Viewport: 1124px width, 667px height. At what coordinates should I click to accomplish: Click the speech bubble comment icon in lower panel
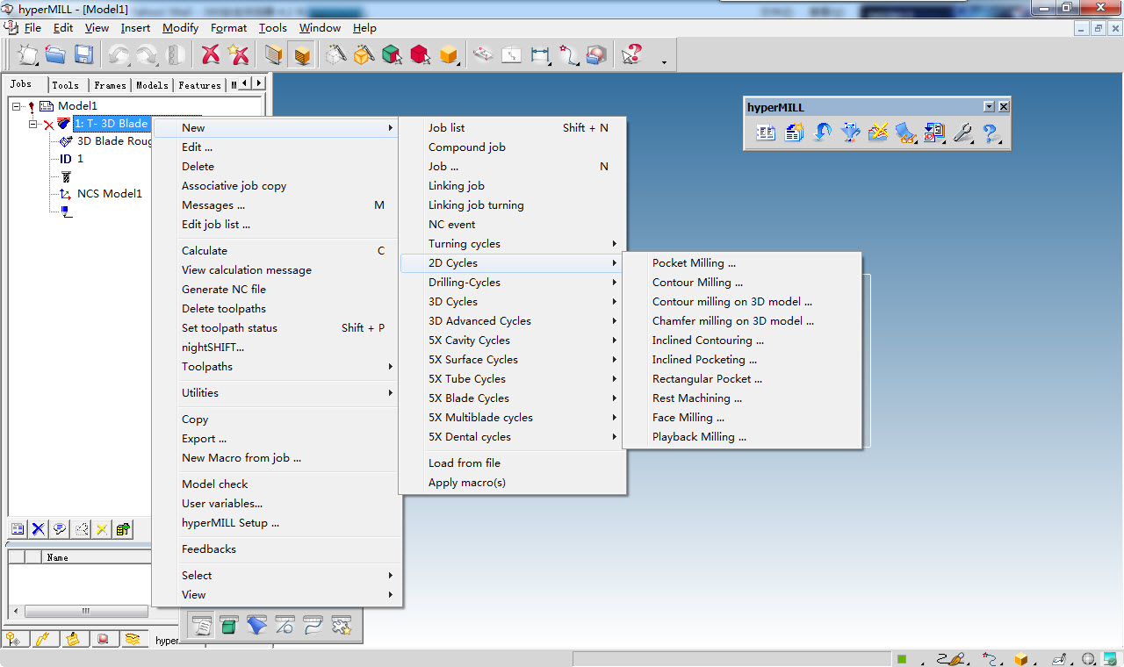(x=60, y=528)
